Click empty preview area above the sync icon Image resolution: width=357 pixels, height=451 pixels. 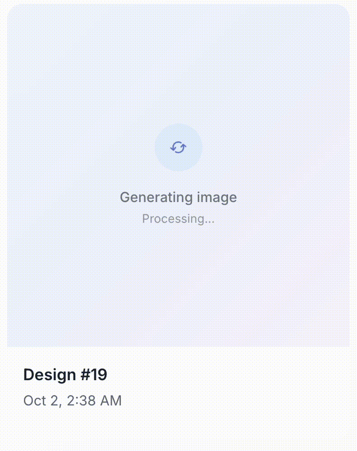tap(178, 68)
